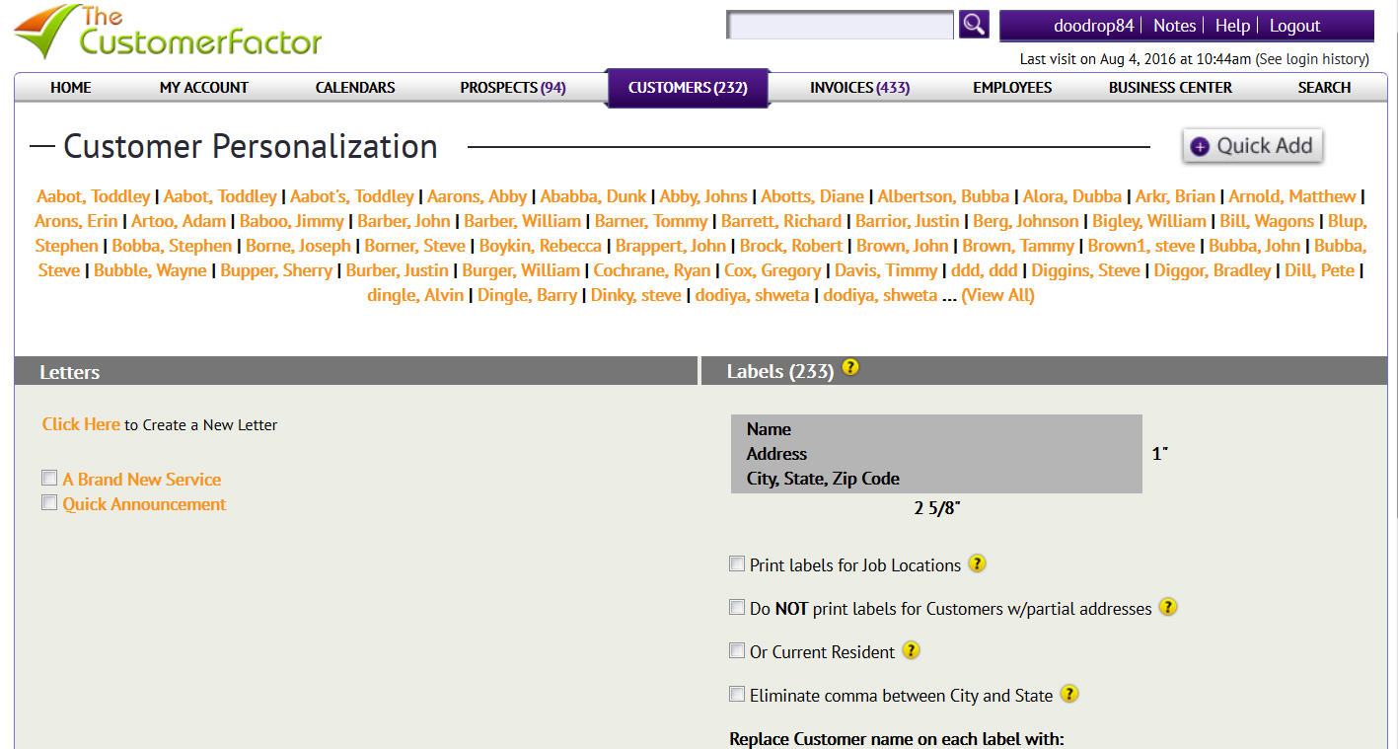The height and width of the screenshot is (749, 1398).
Task: Click help icon beside Eliminate comma option
Action: coord(1069,694)
